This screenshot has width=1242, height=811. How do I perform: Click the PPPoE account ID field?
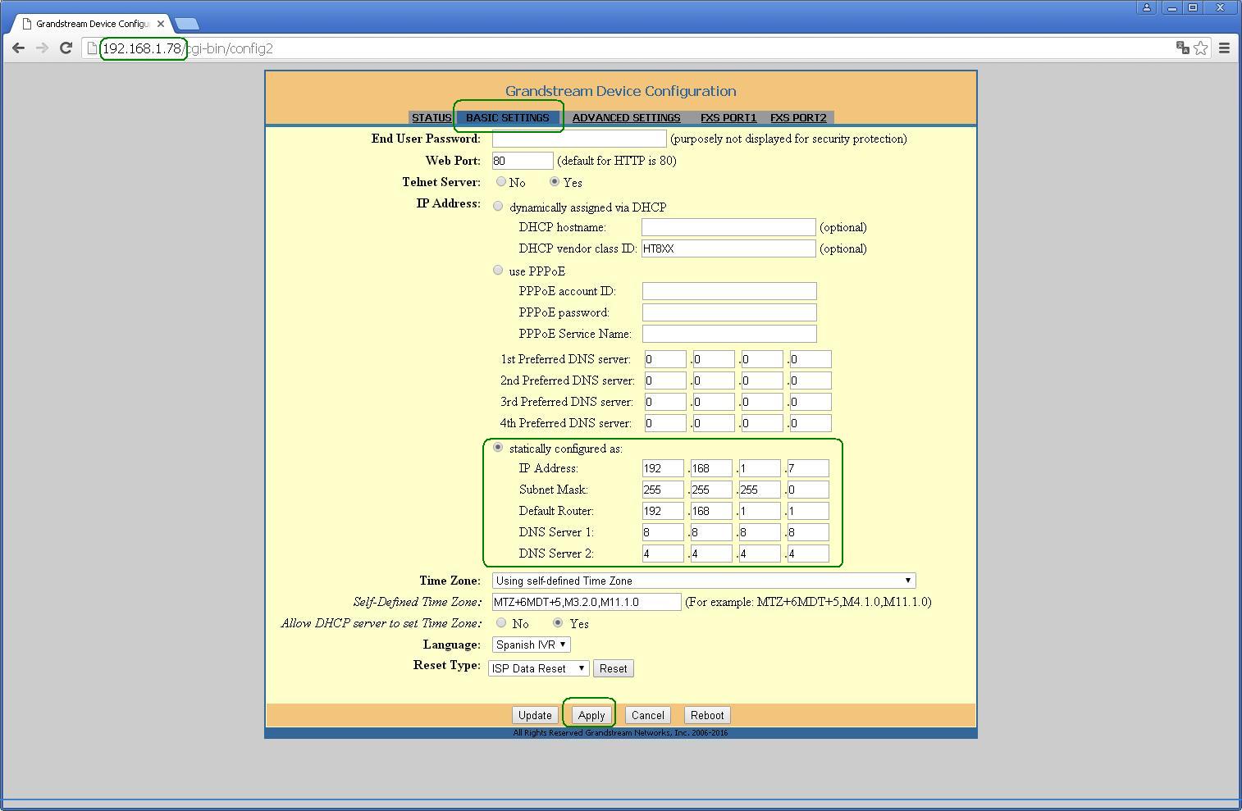coord(729,291)
